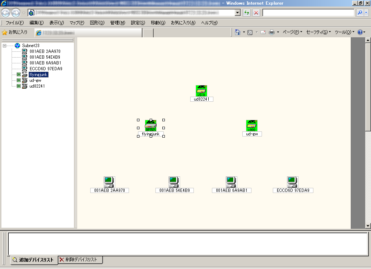Open the address bar dropdown arrow
This screenshot has width=371, height=269.
pyautogui.click(x=238, y=13)
